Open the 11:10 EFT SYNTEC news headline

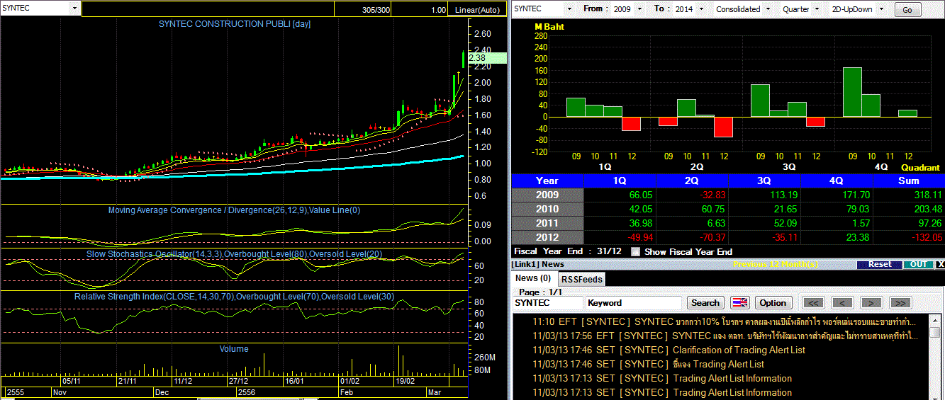[x=723, y=321]
